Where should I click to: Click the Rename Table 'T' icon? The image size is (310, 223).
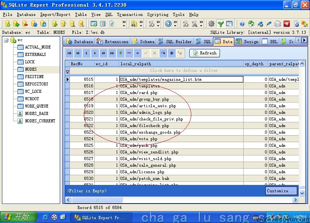pyautogui.click(x=103, y=24)
